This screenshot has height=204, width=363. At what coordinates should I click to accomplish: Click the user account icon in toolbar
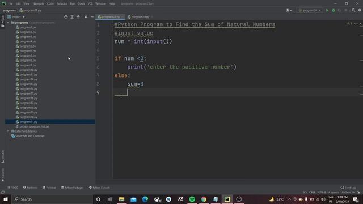click(x=289, y=10)
